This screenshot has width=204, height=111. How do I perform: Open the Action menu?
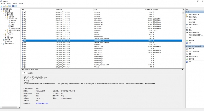tap(9, 4)
